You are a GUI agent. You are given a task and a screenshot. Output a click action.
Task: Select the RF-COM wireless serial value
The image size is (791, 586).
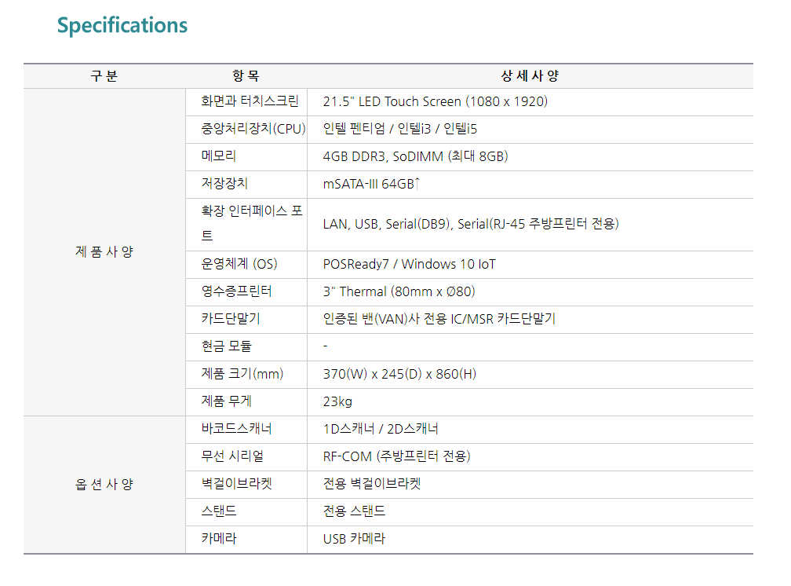tap(396, 456)
